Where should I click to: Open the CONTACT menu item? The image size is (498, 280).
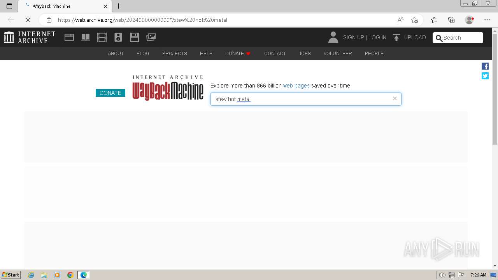(x=275, y=54)
